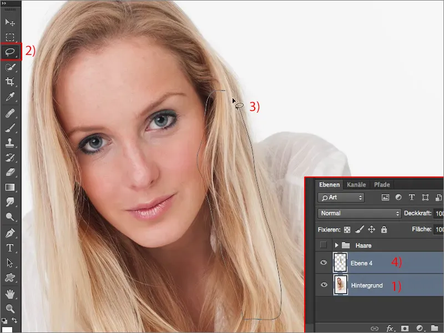
Task: Select the Gradient tool
Action: (x=10, y=187)
